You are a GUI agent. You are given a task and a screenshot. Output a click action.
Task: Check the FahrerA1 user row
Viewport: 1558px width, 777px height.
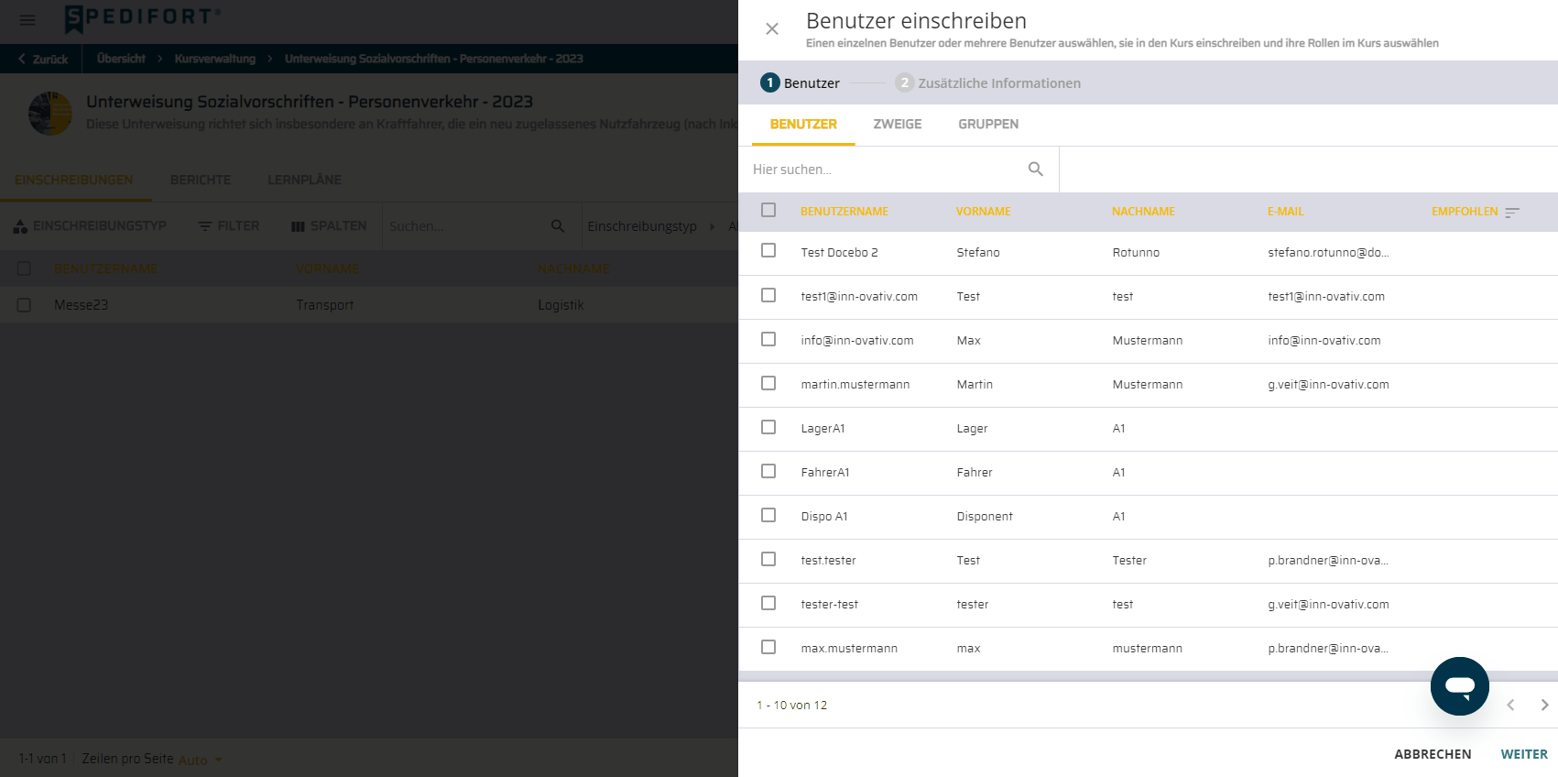(x=768, y=471)
